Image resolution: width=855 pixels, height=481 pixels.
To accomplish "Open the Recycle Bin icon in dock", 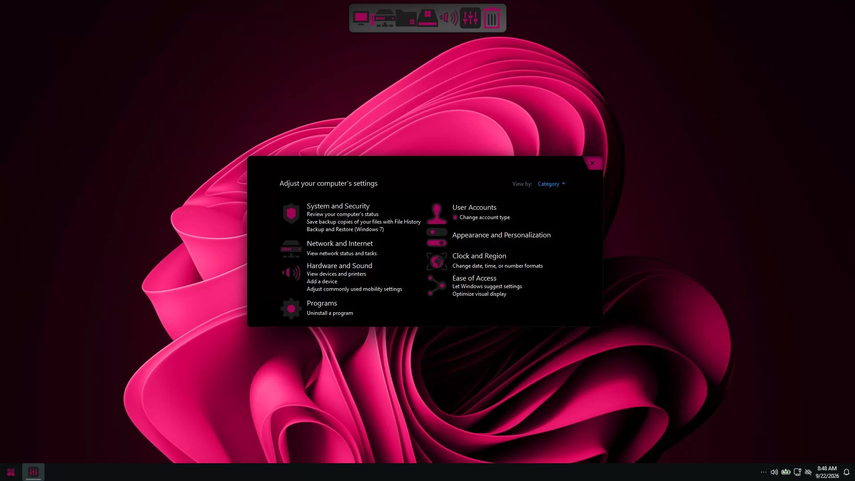I will [x=492, y=18].
